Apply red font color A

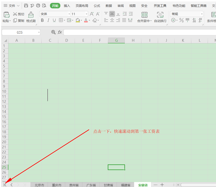click(86, 20)
